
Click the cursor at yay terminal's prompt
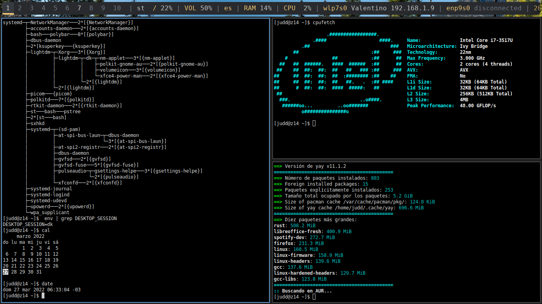click(314, 297)
